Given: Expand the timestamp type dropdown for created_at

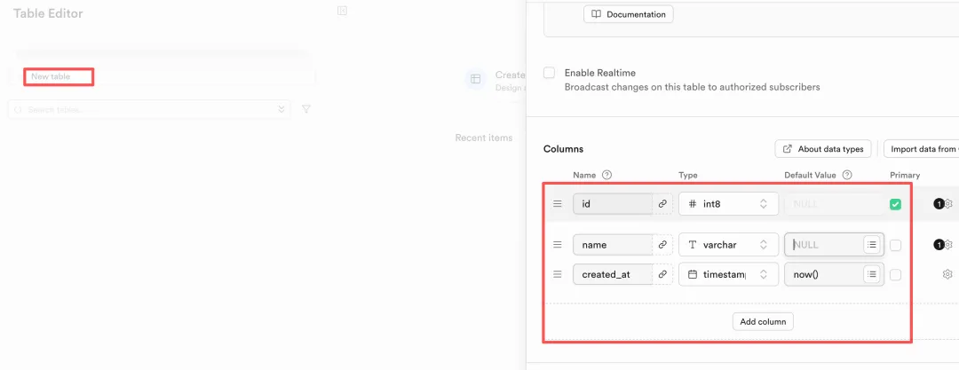Looking at the screenshot, I should tap(728, 275).
